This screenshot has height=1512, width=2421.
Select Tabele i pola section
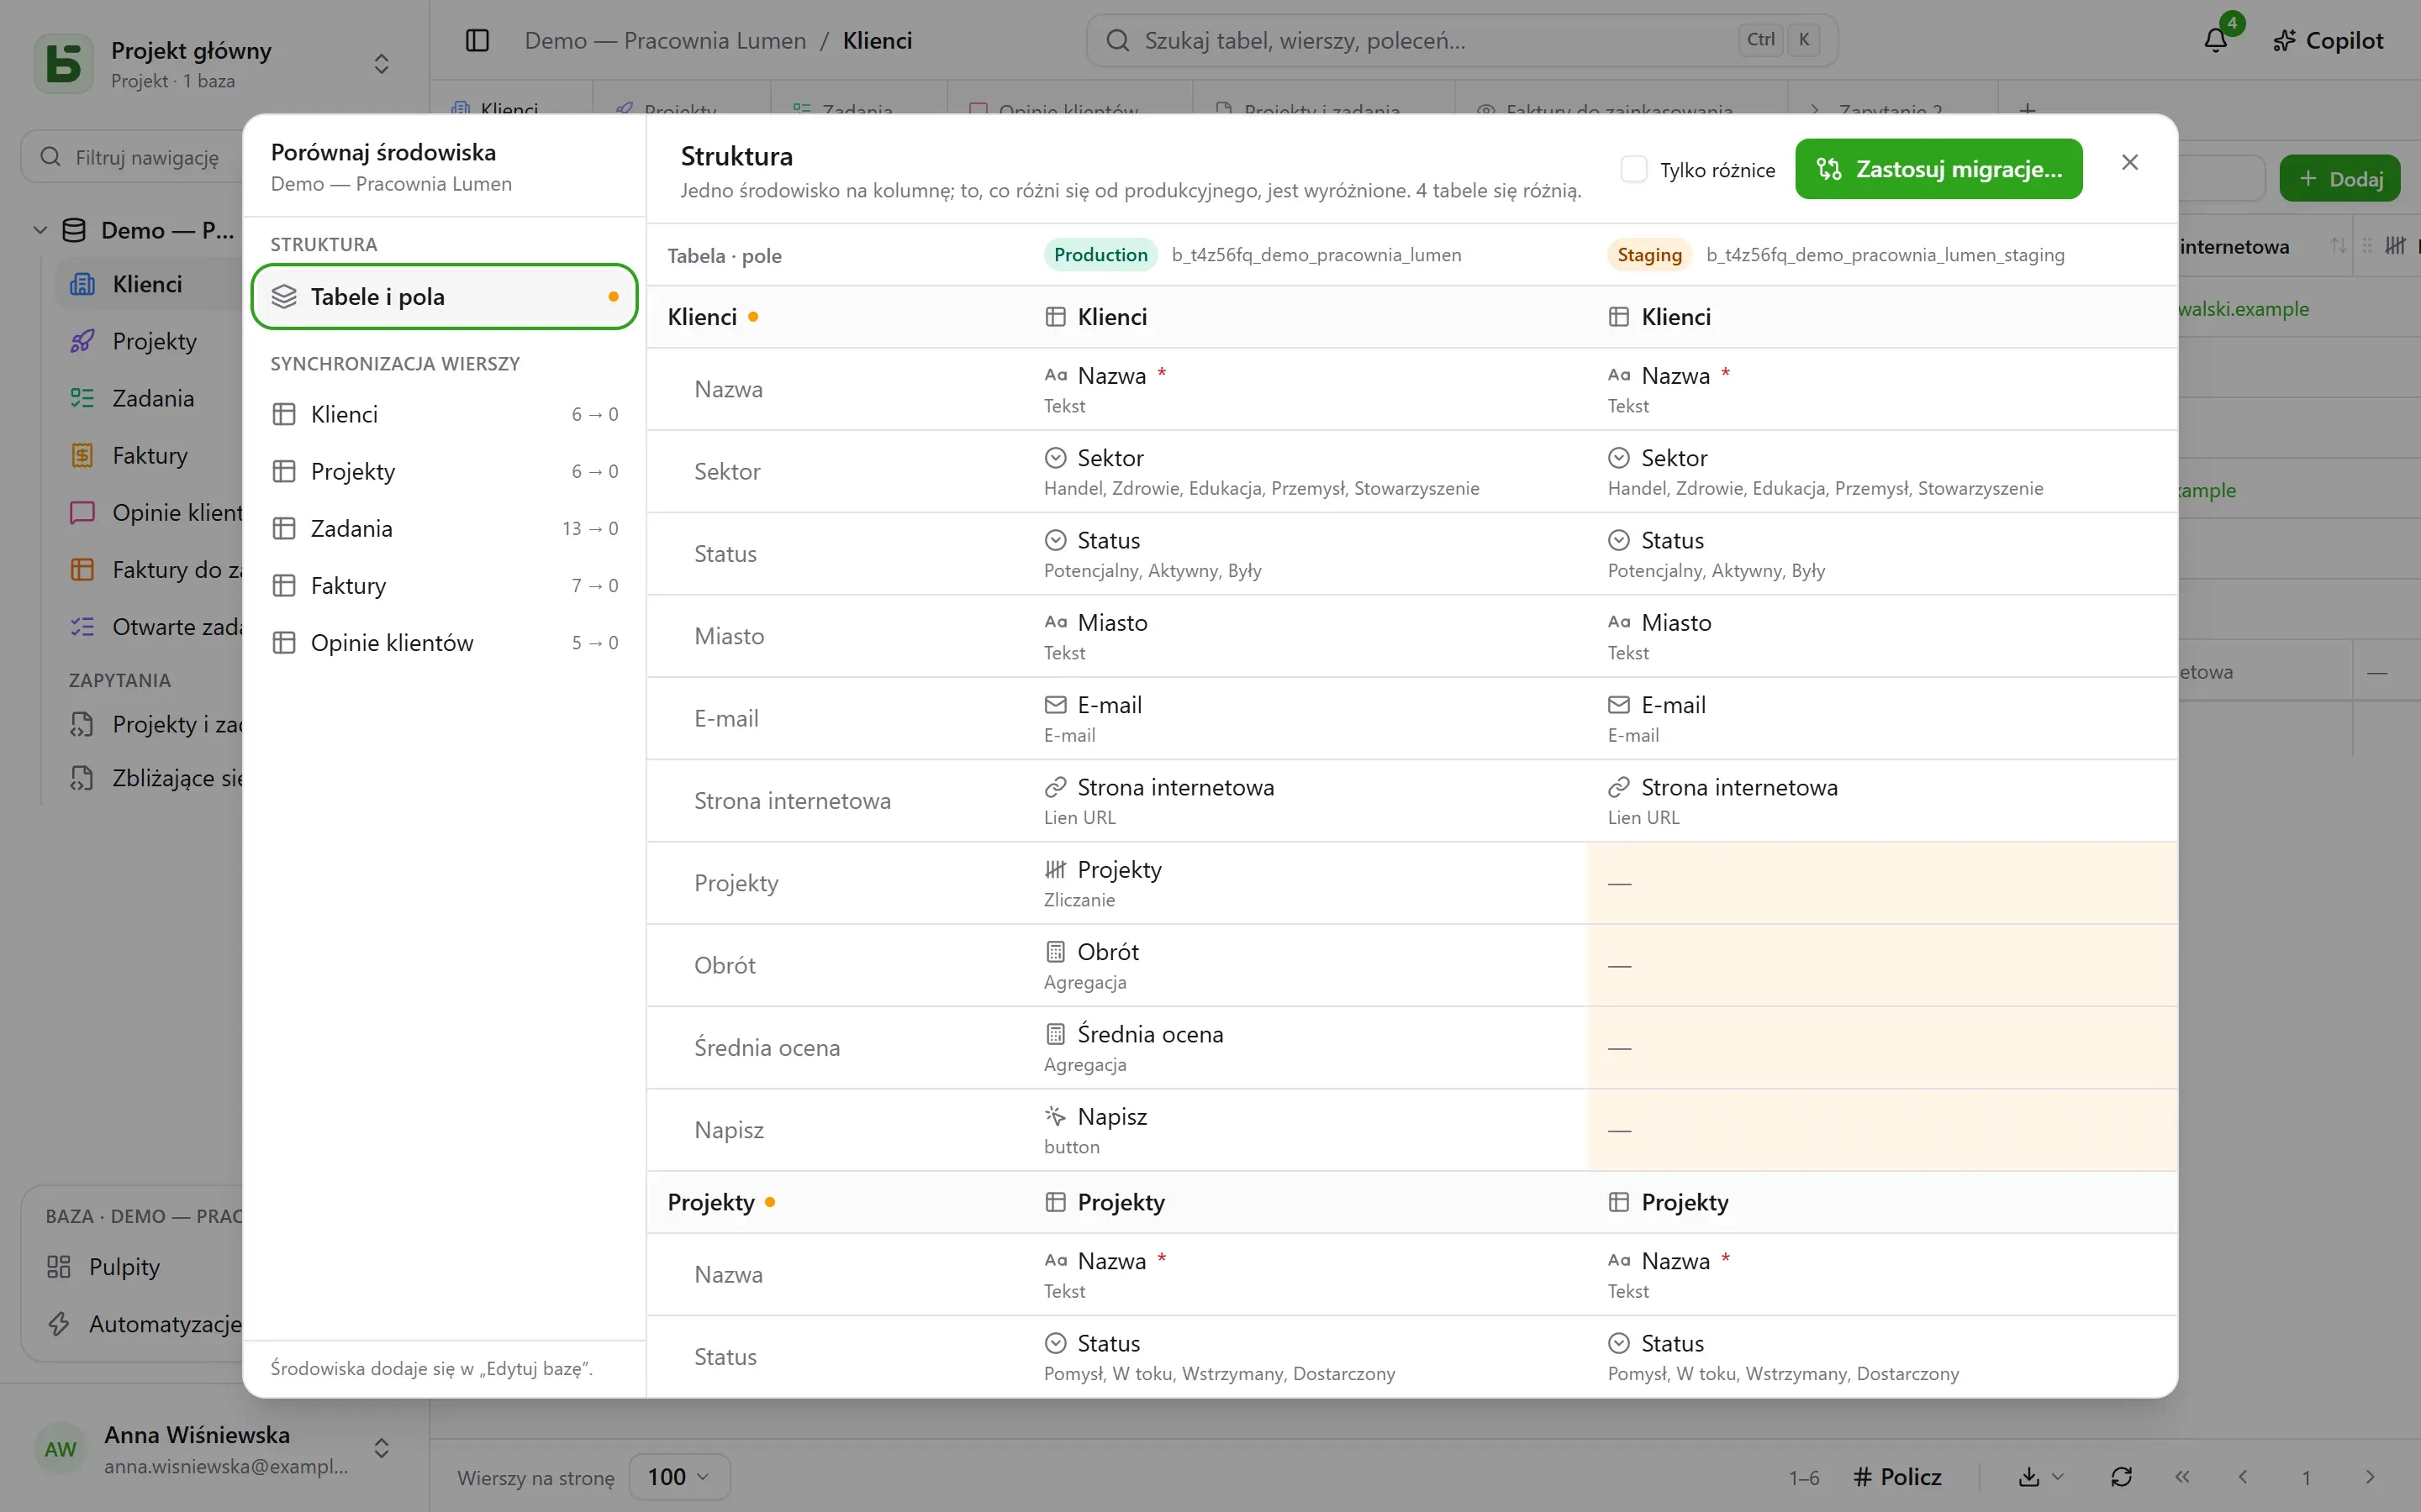pyautogui.click(x=444, y=296)
